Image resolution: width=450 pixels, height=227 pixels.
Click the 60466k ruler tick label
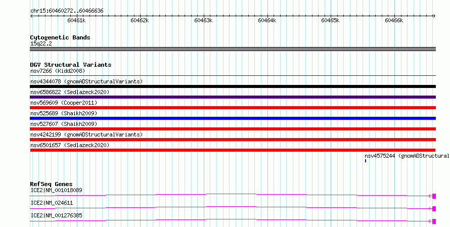click(x=394, y=20)
